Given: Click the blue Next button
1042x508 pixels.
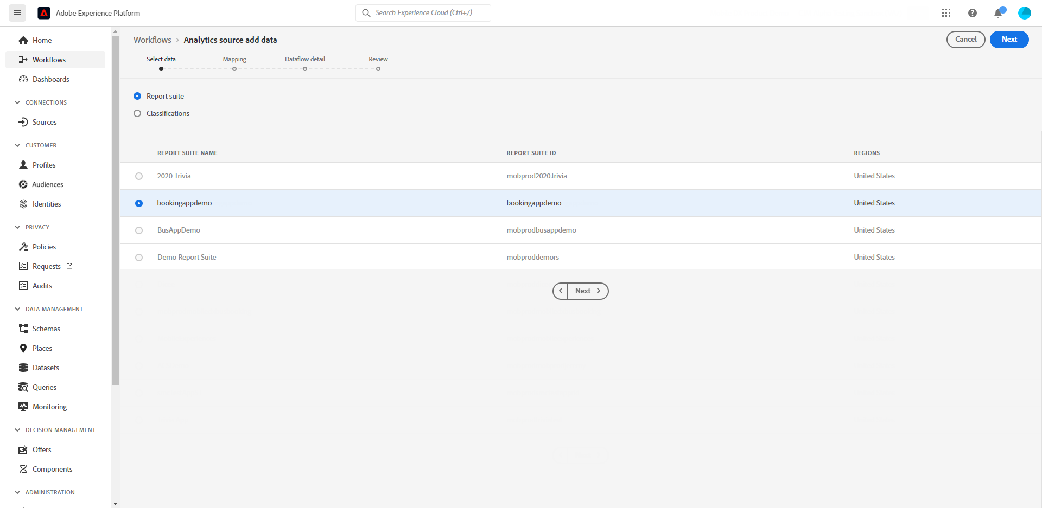Looking at the screenshot, I should click(1009, 40).
